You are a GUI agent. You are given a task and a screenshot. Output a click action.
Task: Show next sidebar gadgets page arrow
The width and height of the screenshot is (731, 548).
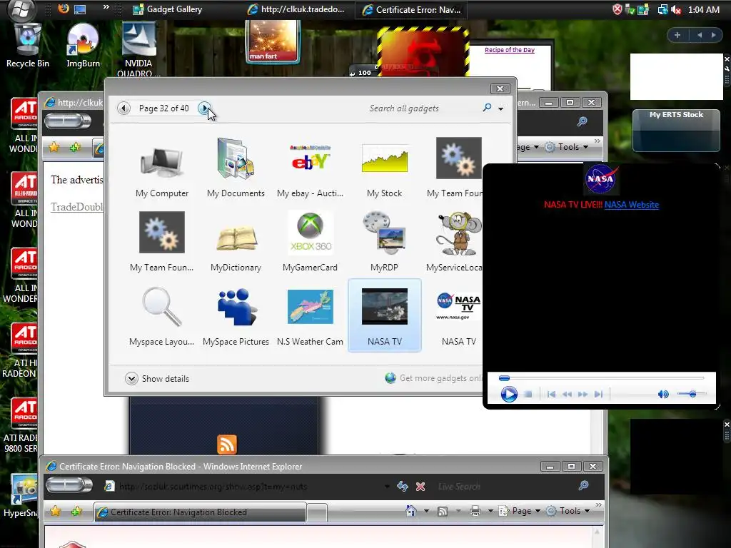(x=713, y=35)
